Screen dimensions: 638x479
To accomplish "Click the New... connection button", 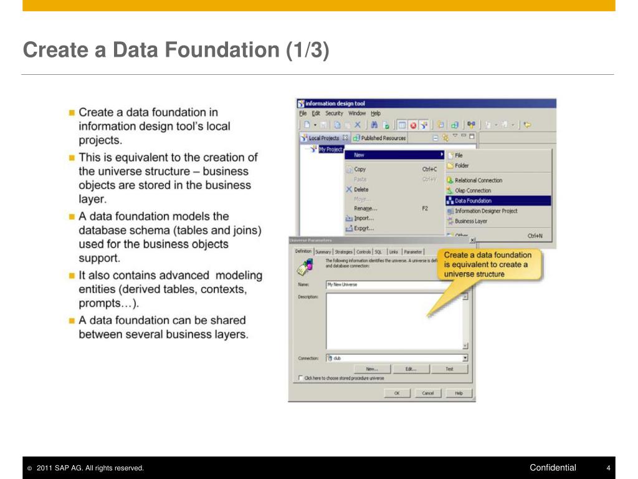I will 372,369.
